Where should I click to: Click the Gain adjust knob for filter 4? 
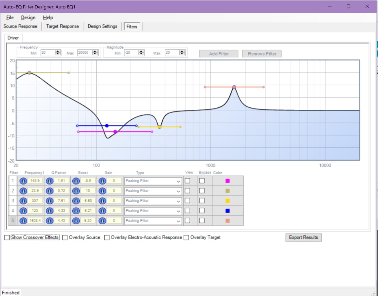102,211
